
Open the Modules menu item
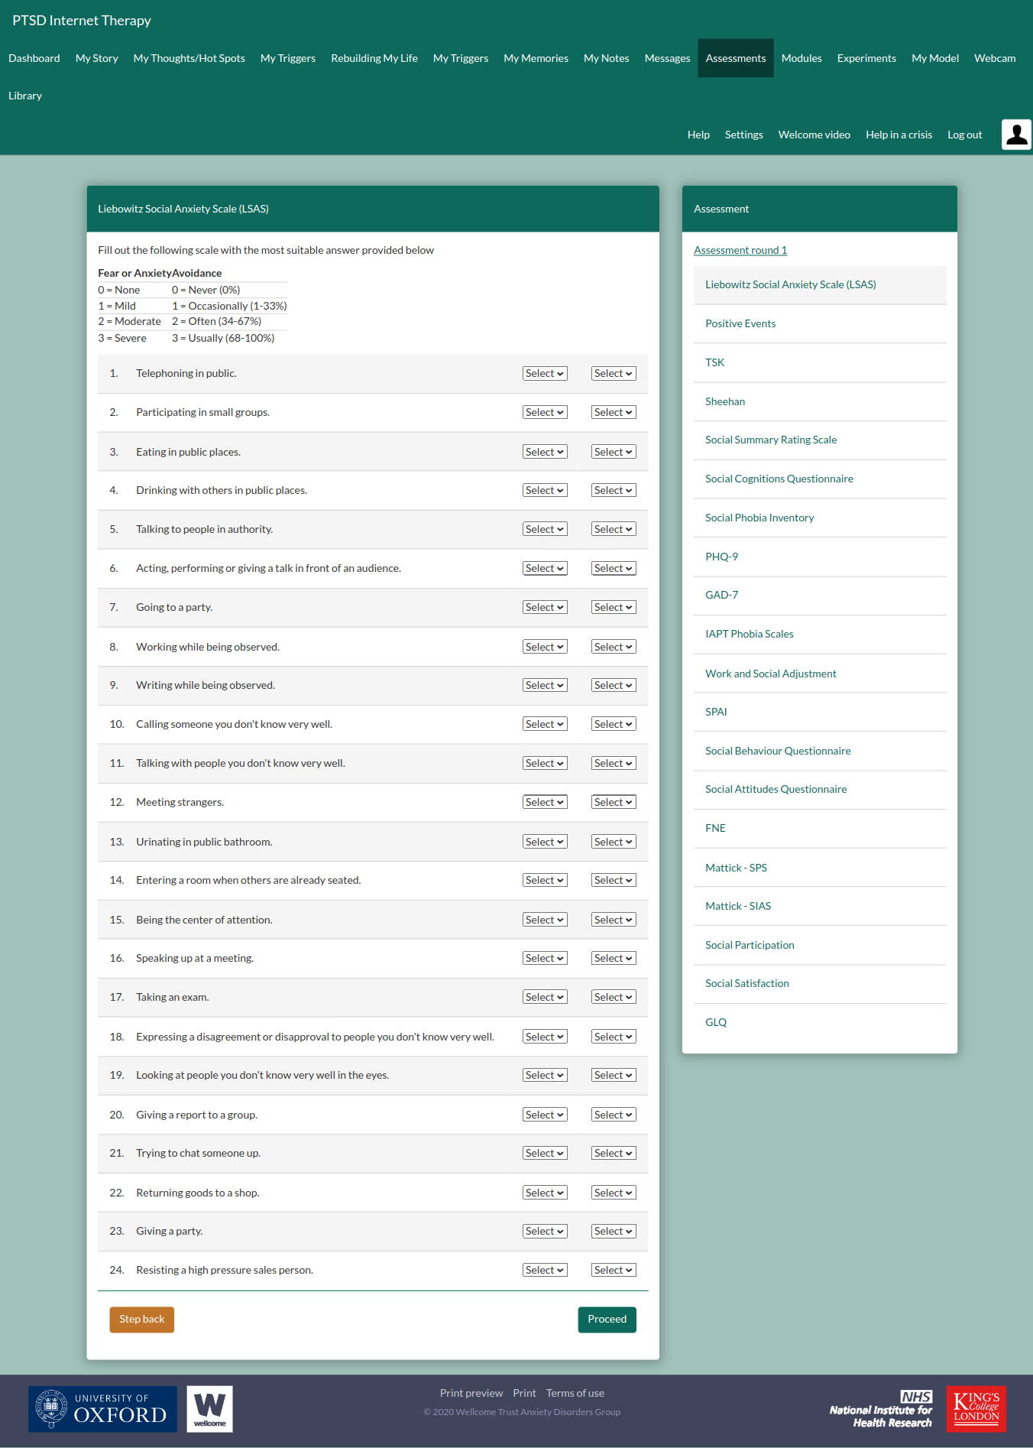(x=801, y=58)
